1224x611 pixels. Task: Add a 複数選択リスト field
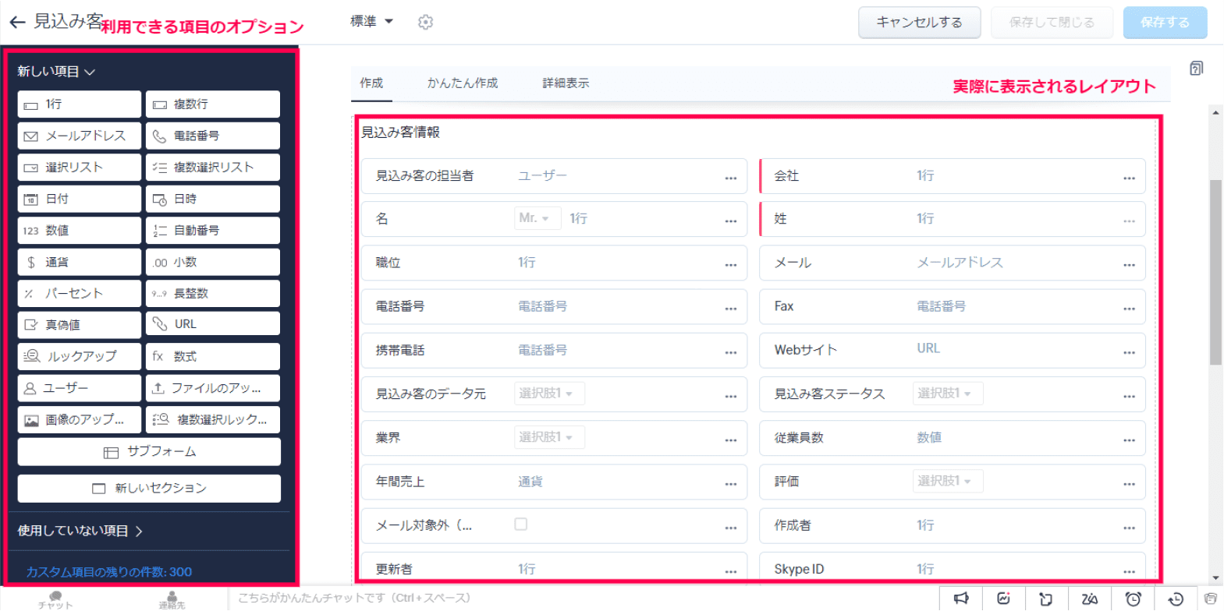(212, 168)
